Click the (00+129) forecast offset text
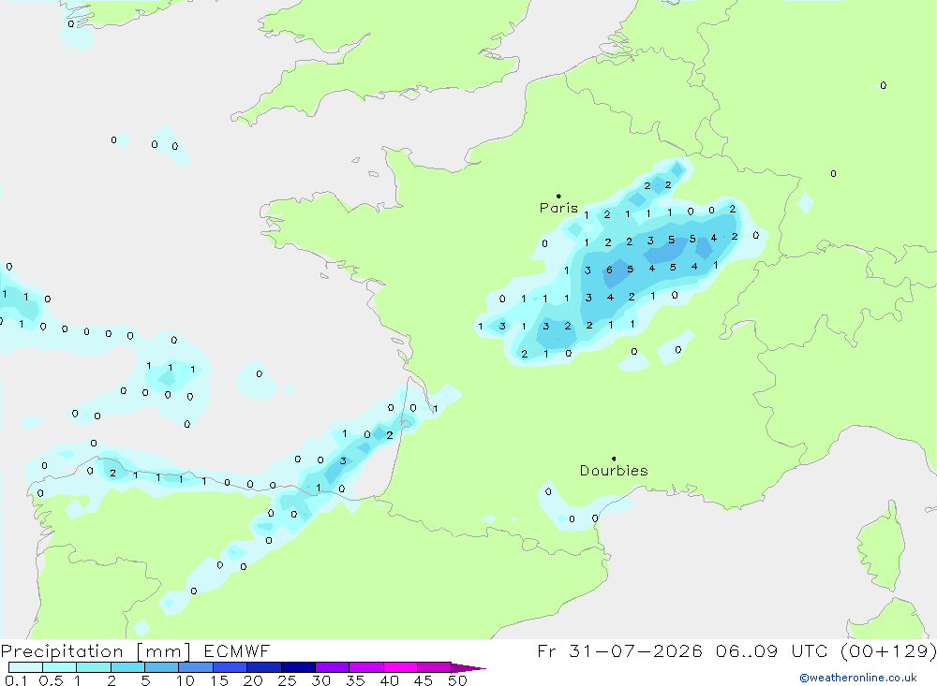The width and height of the screenshot is (937, 686). coord(888,651)
